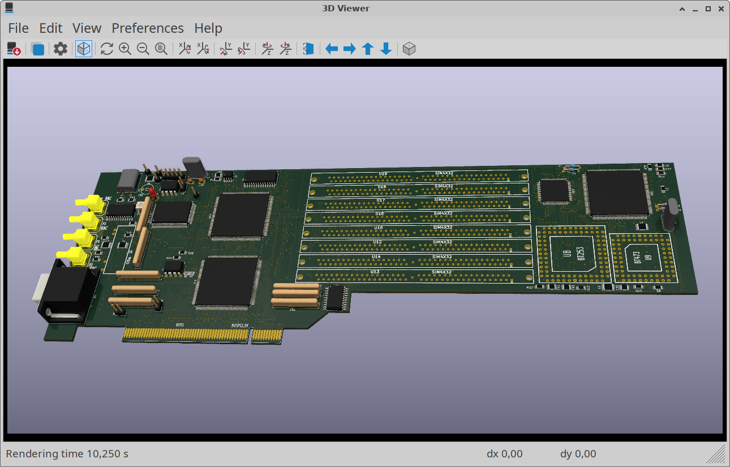The image size is (730, 467).
Task: Pan the board up with arrow
Action: [368, 49]
